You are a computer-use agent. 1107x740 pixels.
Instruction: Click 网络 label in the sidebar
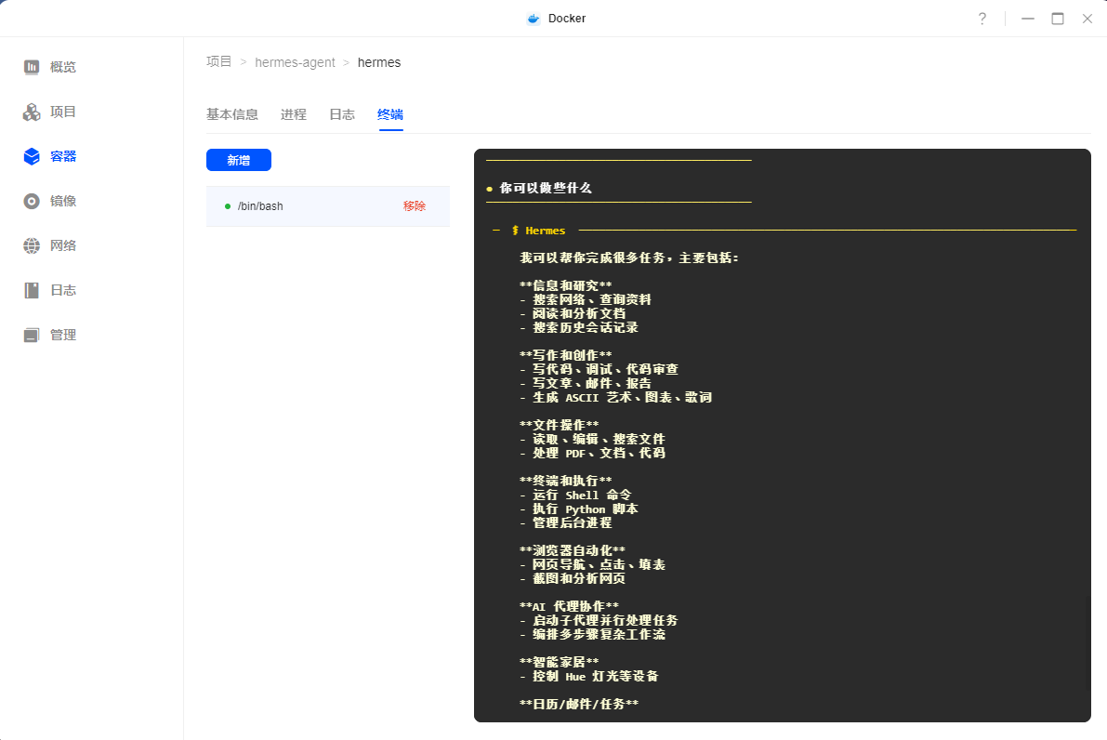pyautogui.click(x=63, y=245)
